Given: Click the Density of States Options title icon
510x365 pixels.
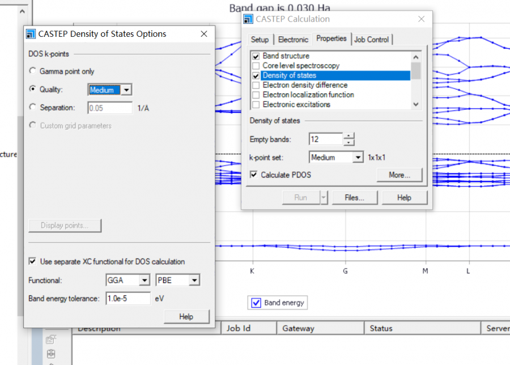Looking at the screenshot, I should [31, 34].
